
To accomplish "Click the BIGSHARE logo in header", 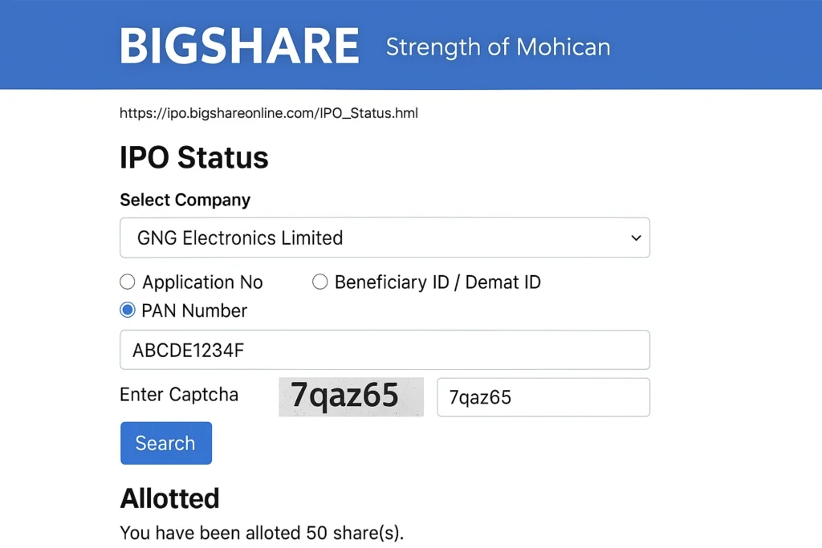I will click(x=239, y=46).
